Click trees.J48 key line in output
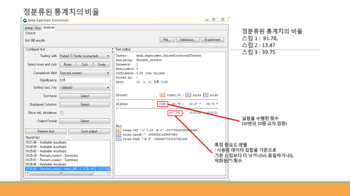350x196 pixels. click(157, 130)
